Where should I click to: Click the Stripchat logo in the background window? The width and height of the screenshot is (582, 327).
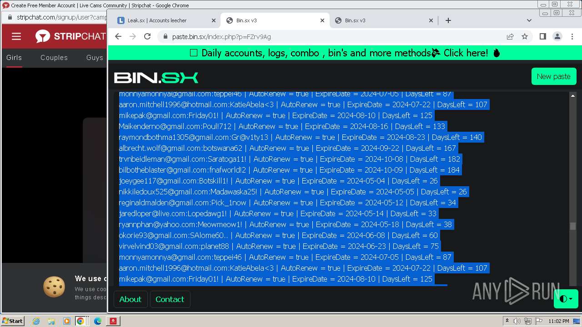click(x=70, y=36)
